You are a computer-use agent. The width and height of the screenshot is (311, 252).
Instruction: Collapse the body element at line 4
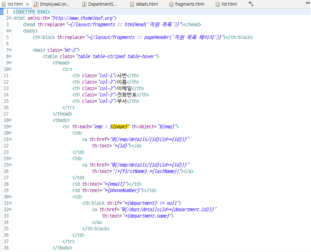pyautogui.click(x=10, y=31)
